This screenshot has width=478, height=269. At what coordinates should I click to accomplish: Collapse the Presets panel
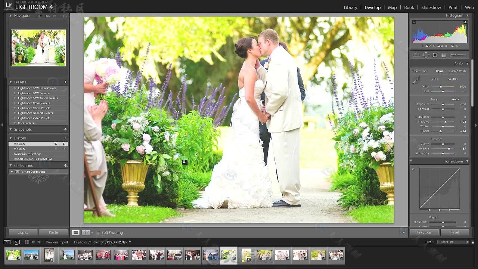(10, 82)
